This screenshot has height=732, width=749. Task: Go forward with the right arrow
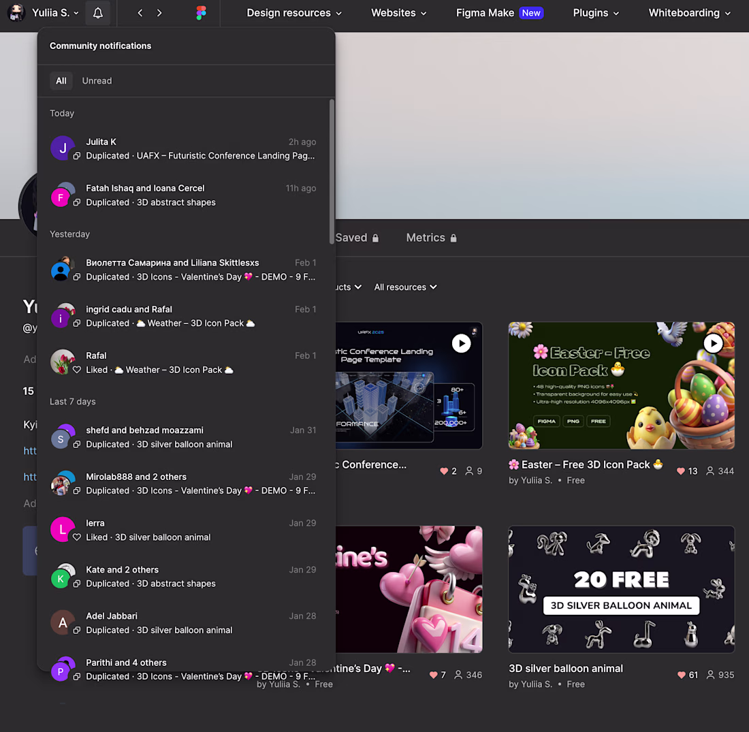click(x=159, y=13)
